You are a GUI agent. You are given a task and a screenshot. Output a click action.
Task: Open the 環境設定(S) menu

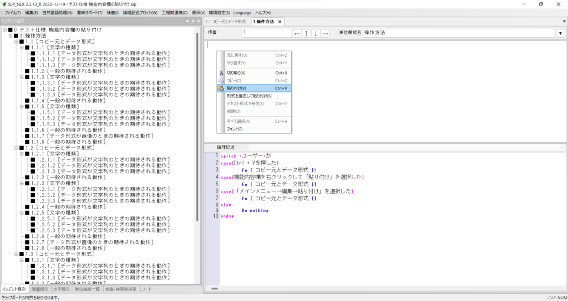coord(220,13)
